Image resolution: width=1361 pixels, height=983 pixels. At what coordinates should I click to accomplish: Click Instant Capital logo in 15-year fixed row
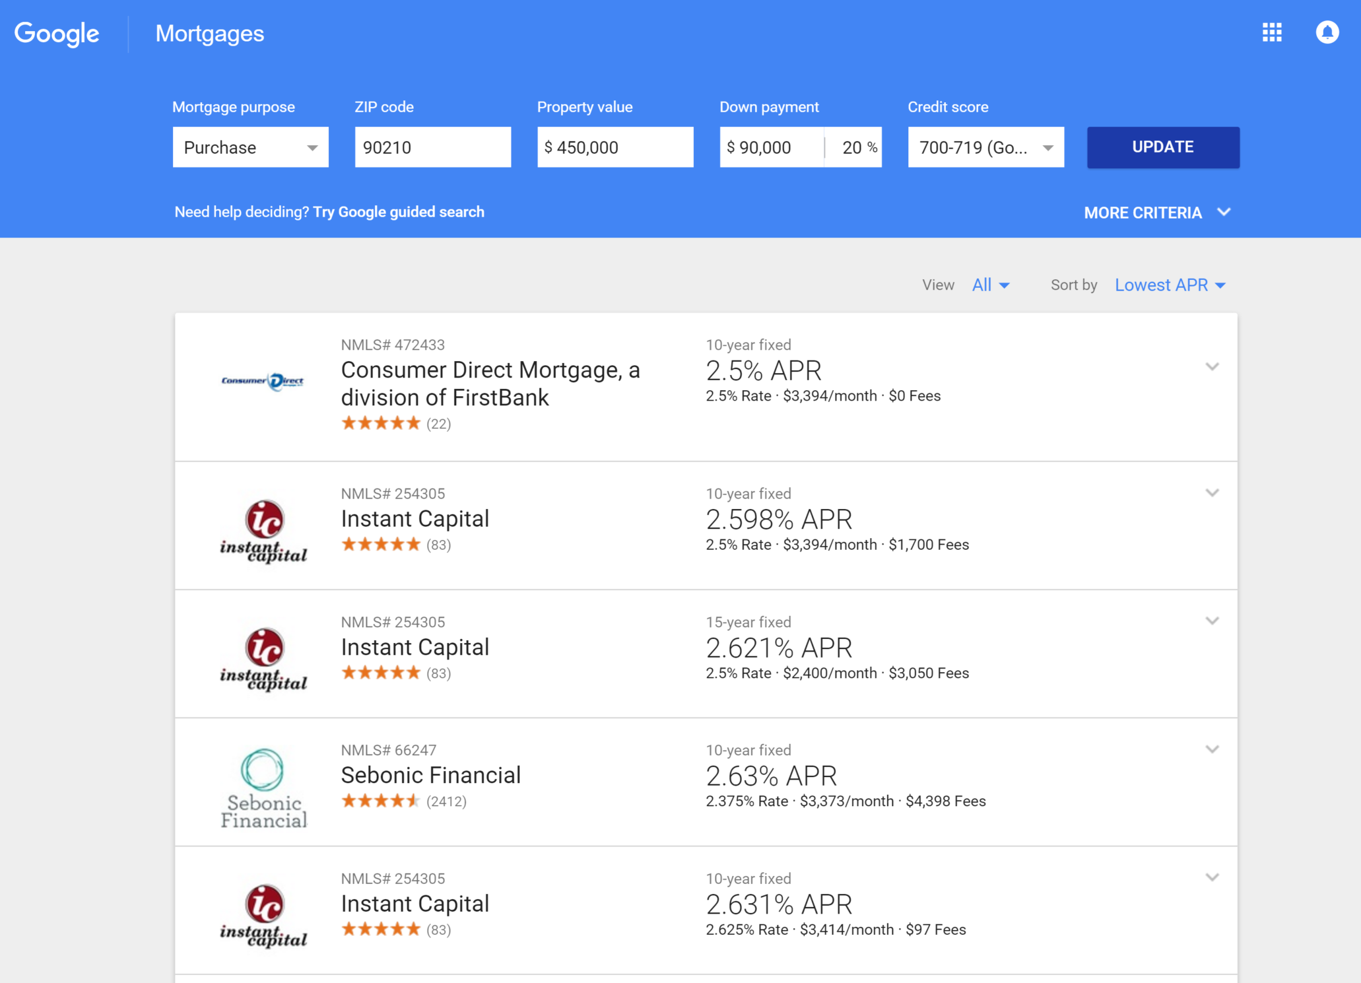263,660
